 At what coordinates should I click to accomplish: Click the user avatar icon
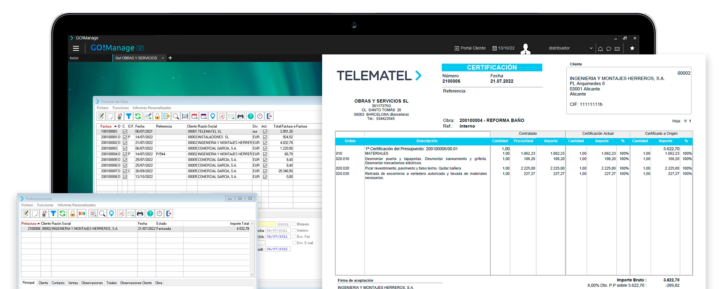tap(525, 48)
